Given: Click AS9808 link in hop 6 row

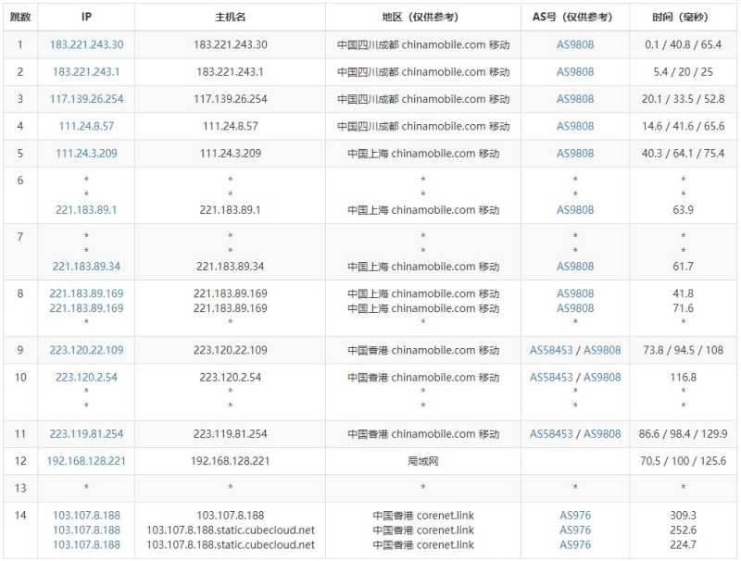Looking at the screenshot, I should pos(575,209).
